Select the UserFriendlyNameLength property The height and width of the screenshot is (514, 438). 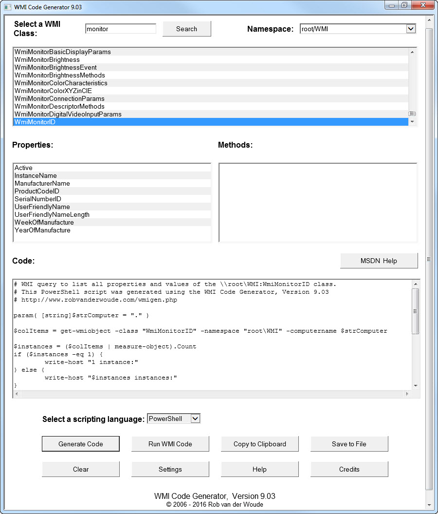pyautogui.click(x=112, y=215)
